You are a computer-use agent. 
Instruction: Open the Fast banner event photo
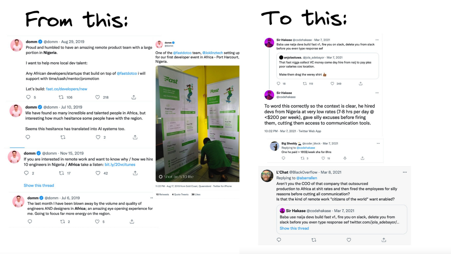[197, 124]
